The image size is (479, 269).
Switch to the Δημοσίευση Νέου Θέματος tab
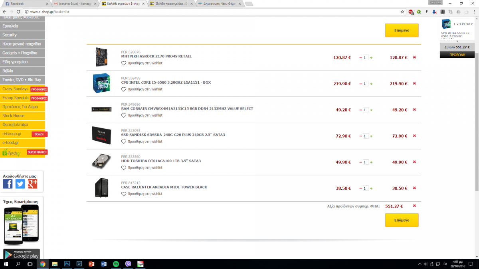pos(219,4)
